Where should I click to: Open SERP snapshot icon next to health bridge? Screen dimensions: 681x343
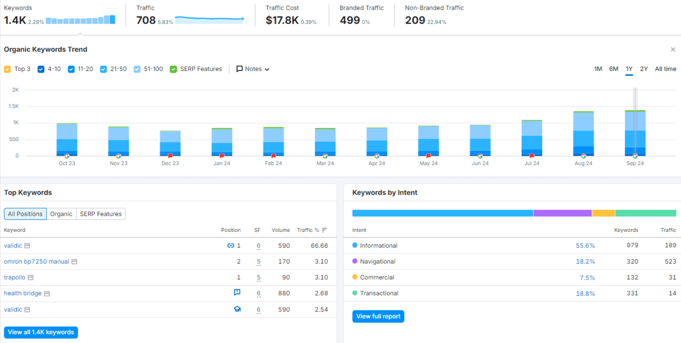(47, 294)
